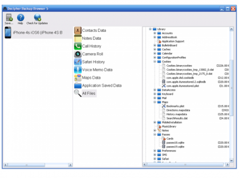239x178 pixels.
Task: Select the Directions.mapsdata file
Action: (x=178, y=110)
